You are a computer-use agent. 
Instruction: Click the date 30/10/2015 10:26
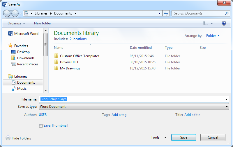pyautogui.click(x=142, y=62)
